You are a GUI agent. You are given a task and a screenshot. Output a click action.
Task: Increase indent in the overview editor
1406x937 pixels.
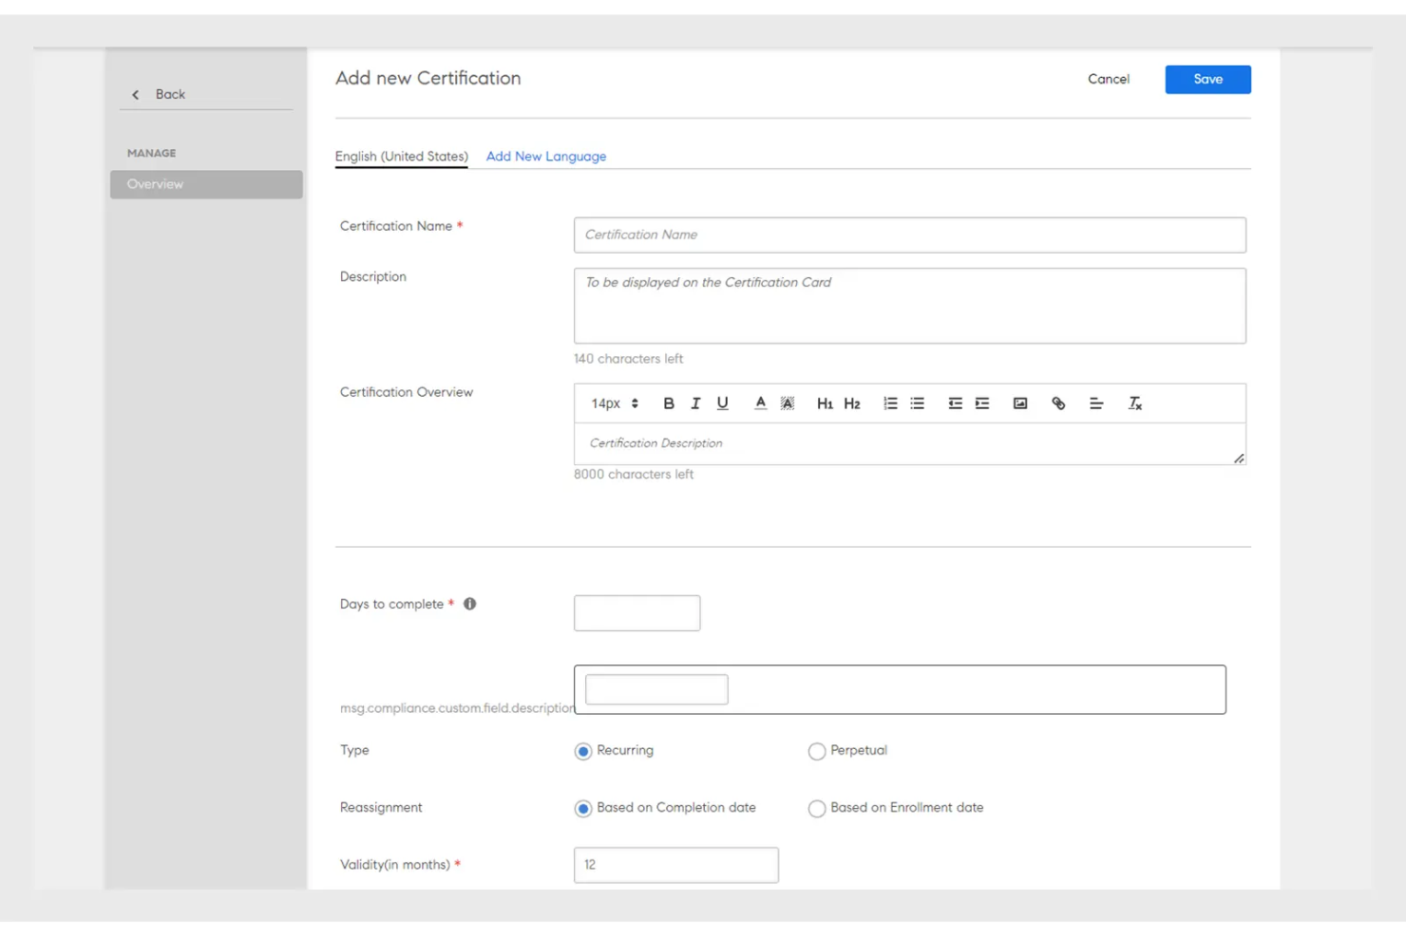coord(981,403)
